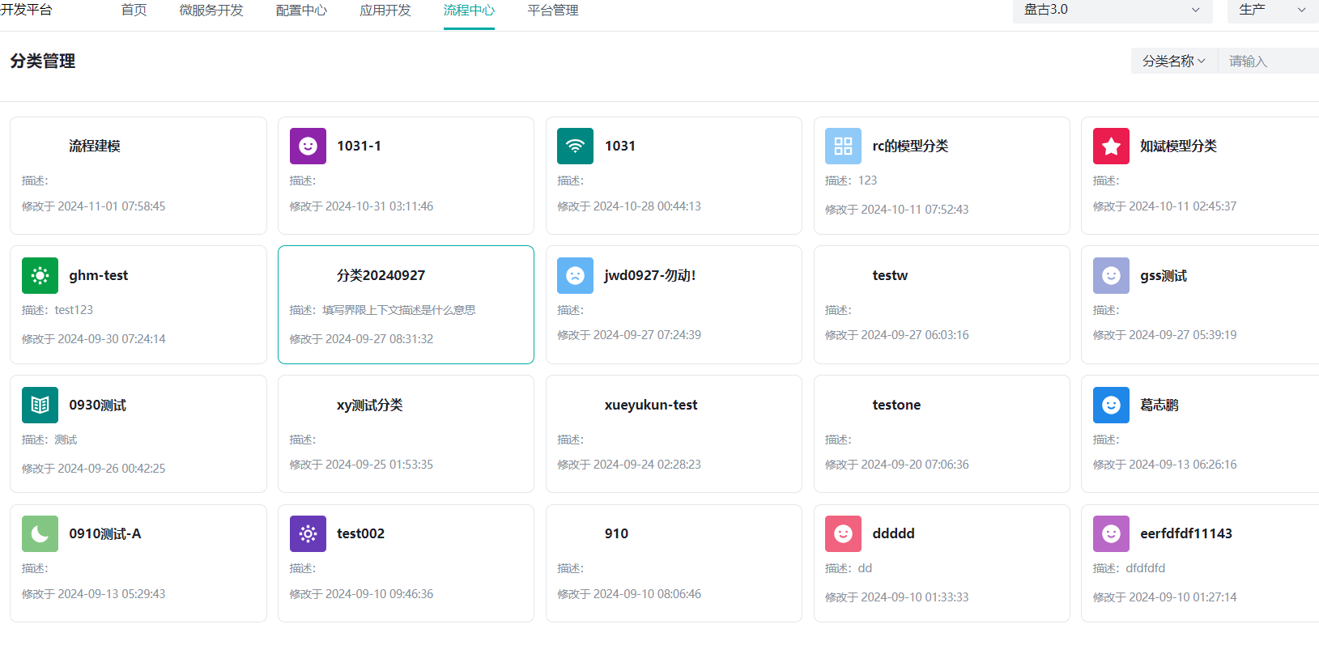Focus the 请输入 search field
Viewport: 1319px width, 654px height.
point(1269,61)
